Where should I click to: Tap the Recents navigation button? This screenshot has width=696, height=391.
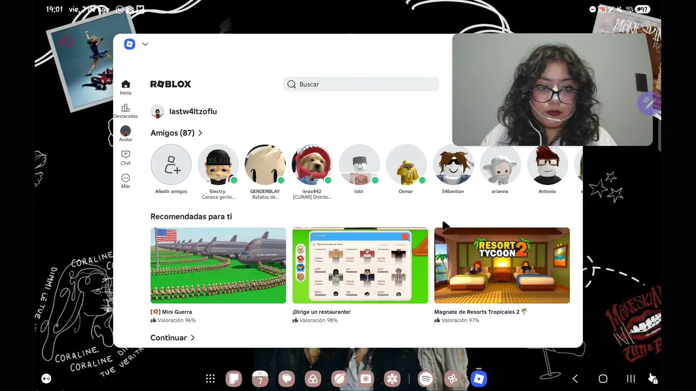[631, 379]
